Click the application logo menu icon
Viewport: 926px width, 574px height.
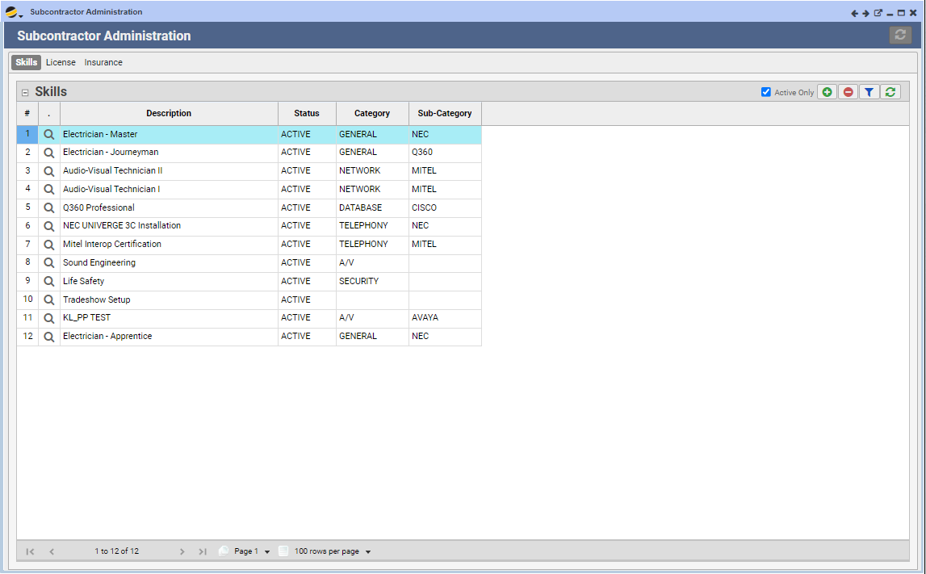point(13,12)
